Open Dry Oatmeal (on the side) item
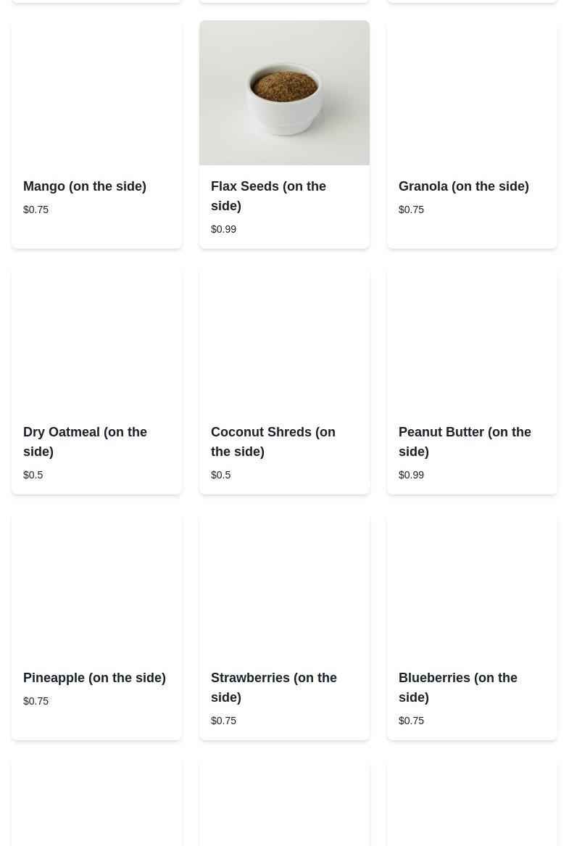This screenshot has height=846, width=569. click(x=85, y=441)
